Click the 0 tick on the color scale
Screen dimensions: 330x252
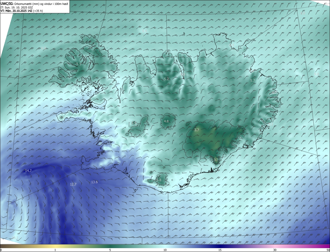pos(1,250)
